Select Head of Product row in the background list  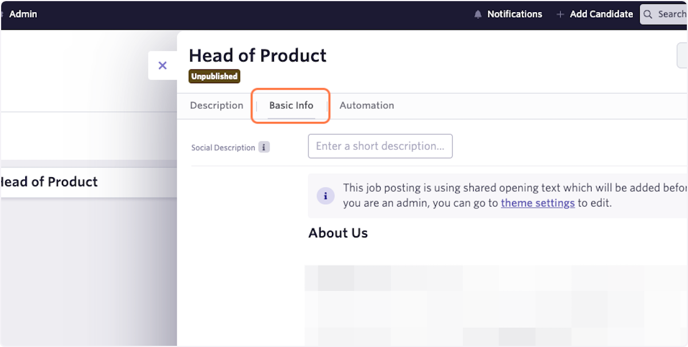[88, 182]
